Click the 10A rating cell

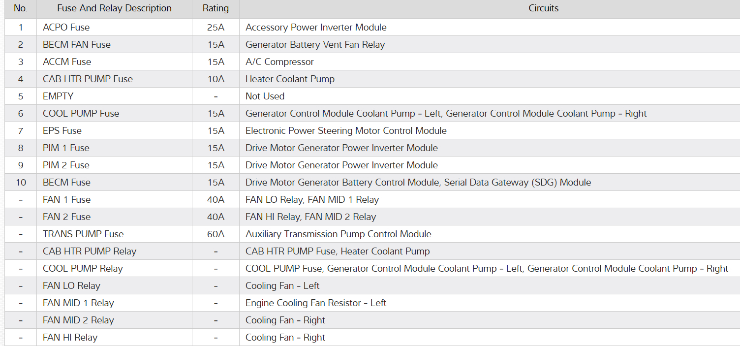[216, 79]
